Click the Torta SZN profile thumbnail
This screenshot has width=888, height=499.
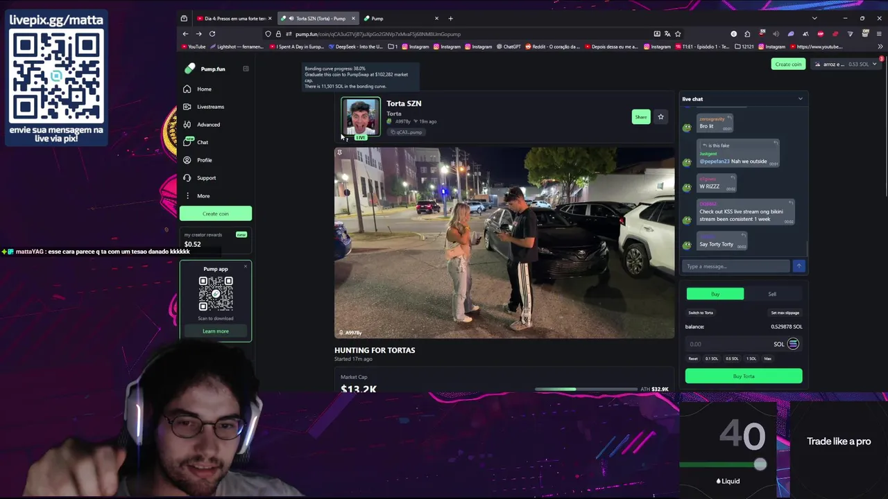tap(361, 118)
